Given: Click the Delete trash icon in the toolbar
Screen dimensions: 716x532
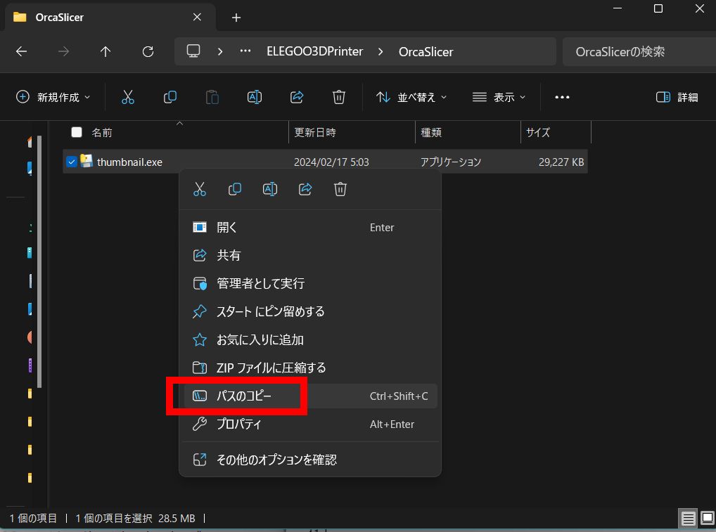Looking at the screenshot, I should tap(339, 97).
